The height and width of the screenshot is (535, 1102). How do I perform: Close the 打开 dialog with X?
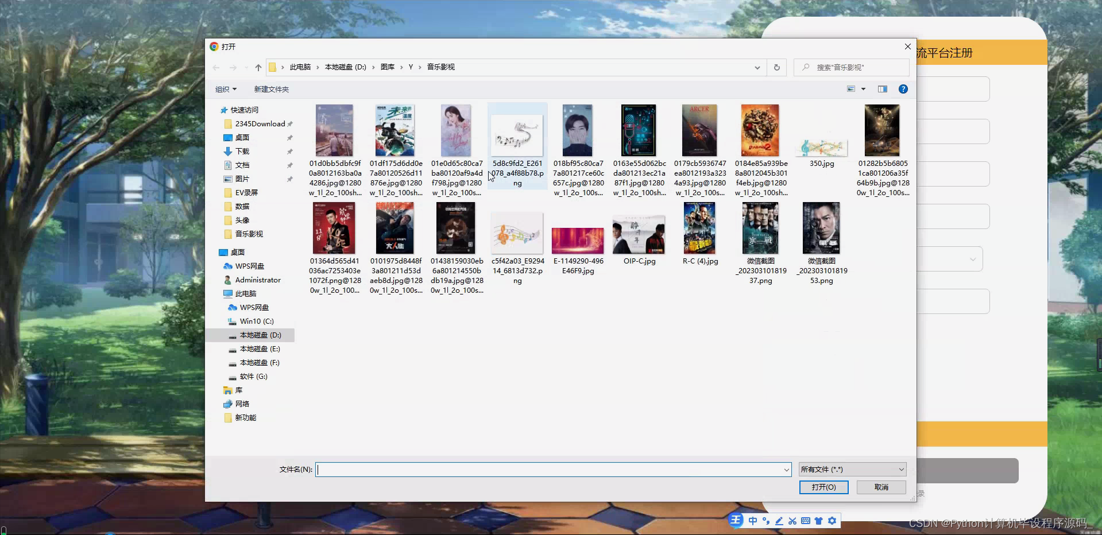pos(907,46)
